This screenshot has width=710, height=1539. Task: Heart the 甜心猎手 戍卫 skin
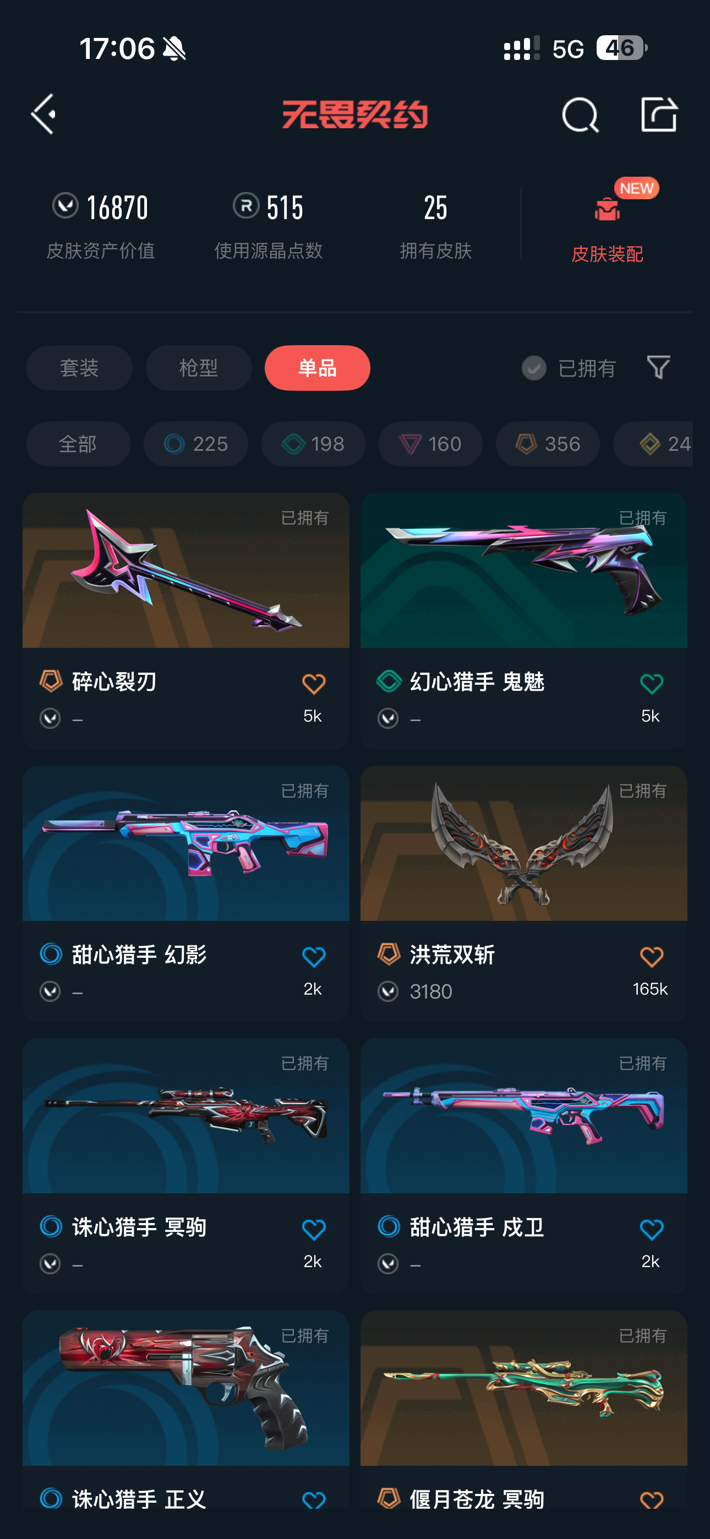coord(651,1230)
